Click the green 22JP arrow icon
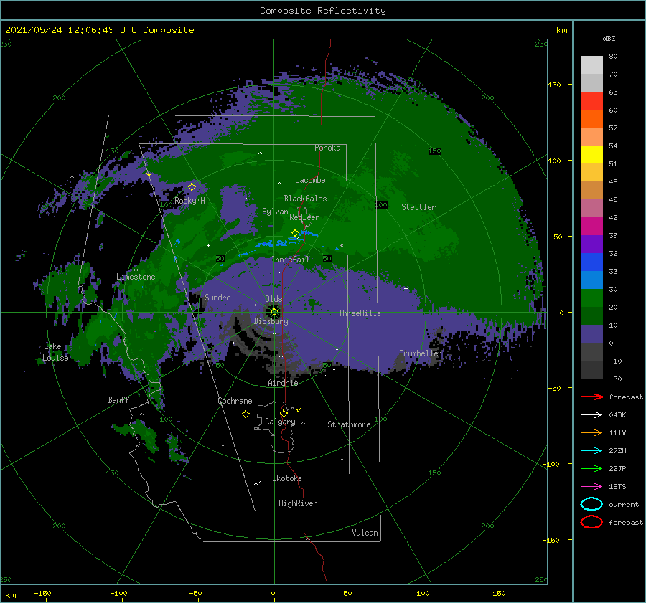Viewport: 646px width, 603px height. coord(591,468)
